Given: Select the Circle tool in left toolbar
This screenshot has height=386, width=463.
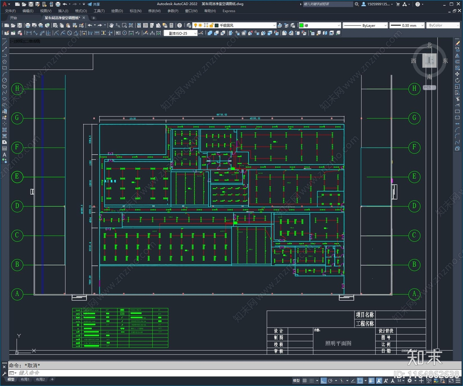Looking at the screenshot, I should [x=4, y=80].
